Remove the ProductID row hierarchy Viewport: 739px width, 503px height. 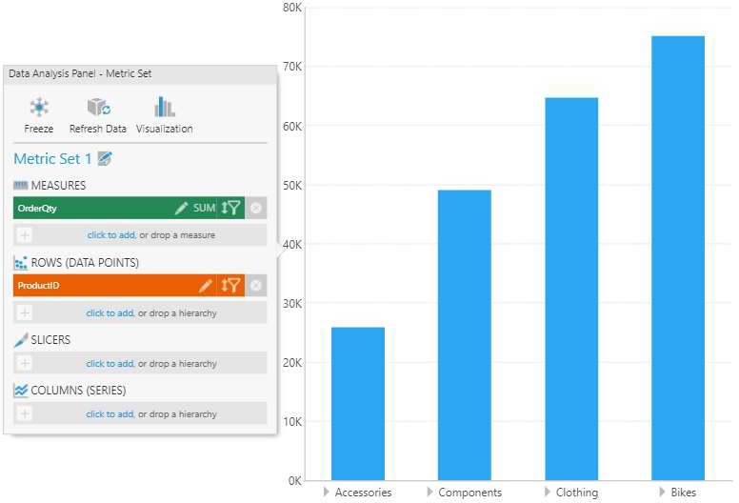point(256,286)
